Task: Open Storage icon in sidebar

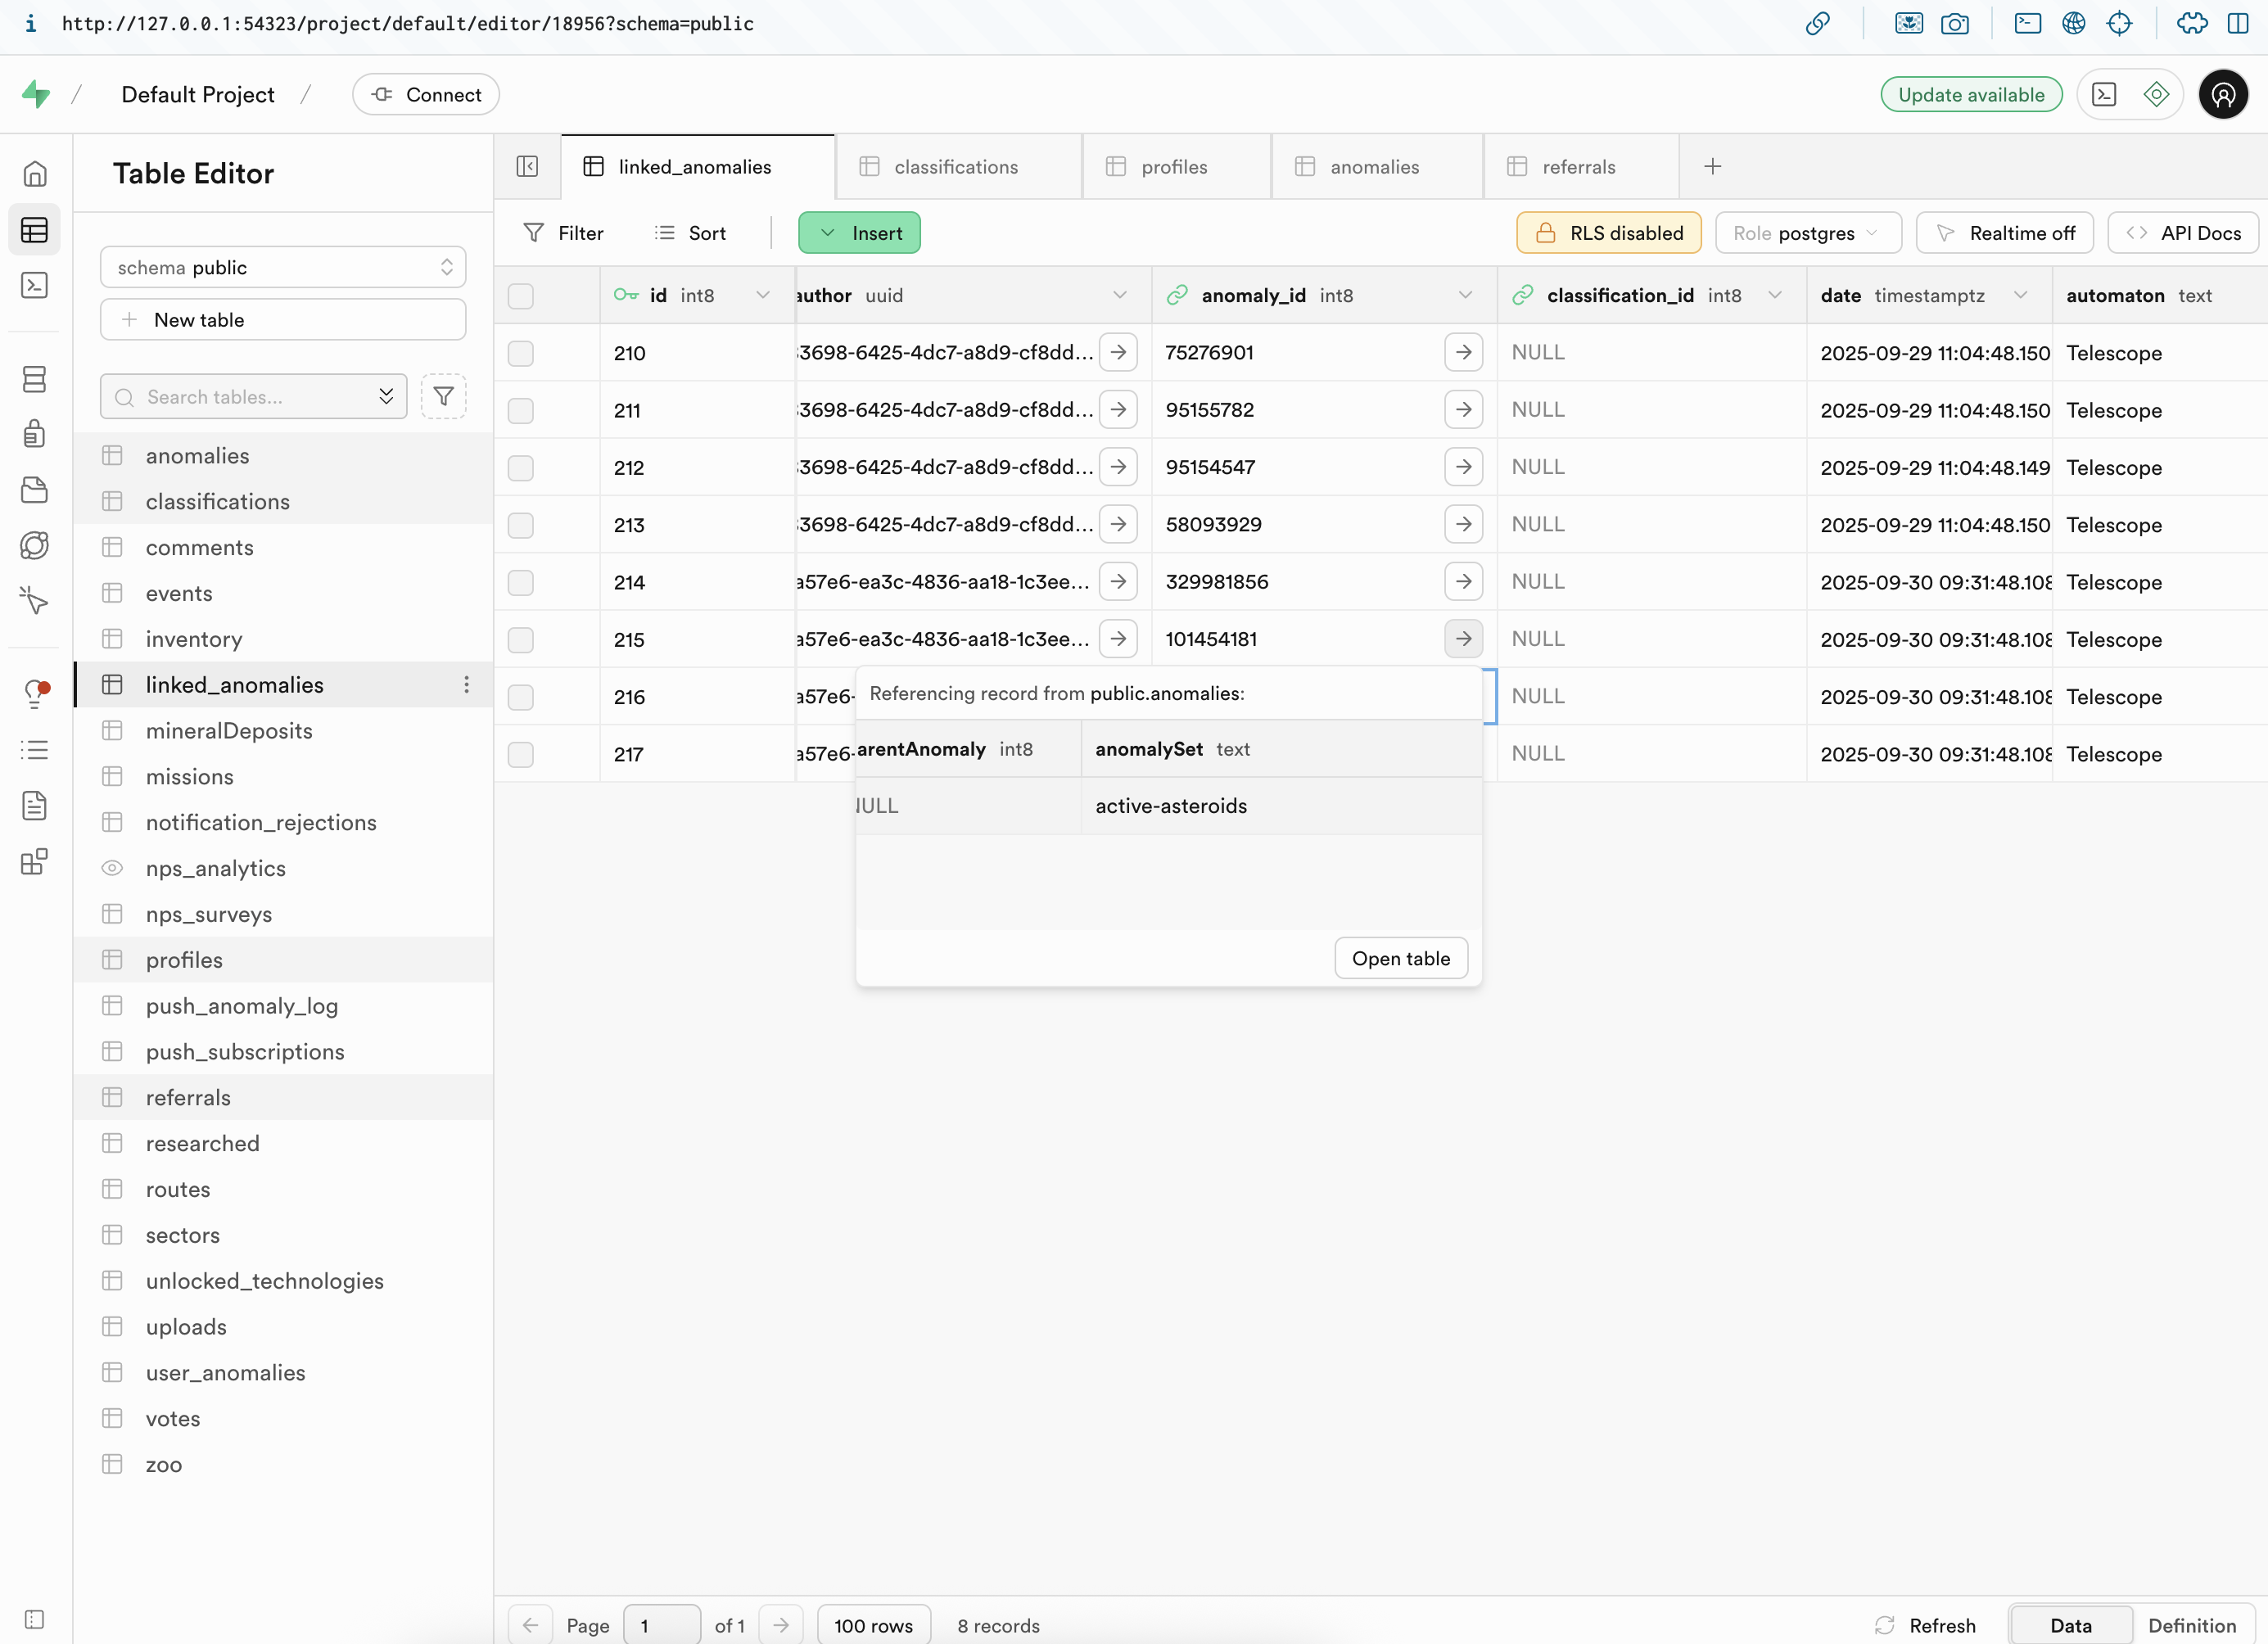Action: coord(35,490)
